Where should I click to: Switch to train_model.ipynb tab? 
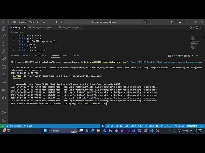coord(70,28)
